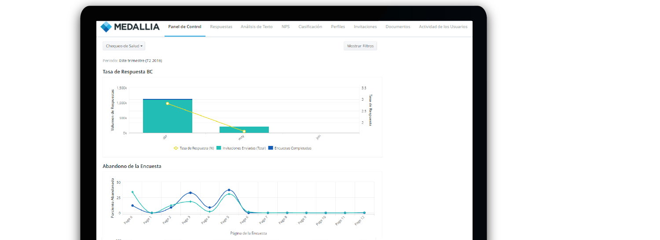Click the dark blue Page 0 data point

point(132,205)
